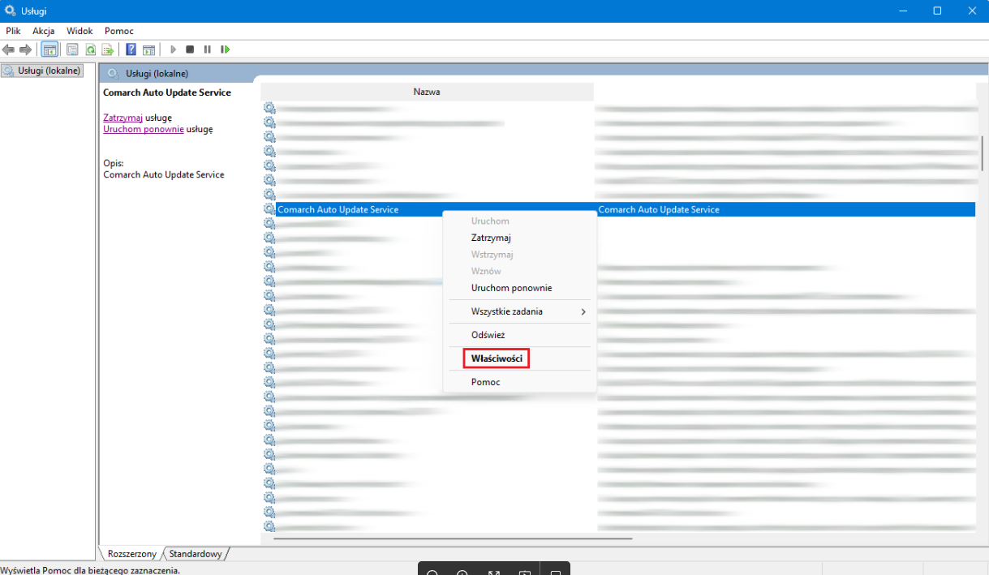This screenshot has width=989, height=575.
Task: Open the Akcja menu
Action: click(x=43, y=31)
